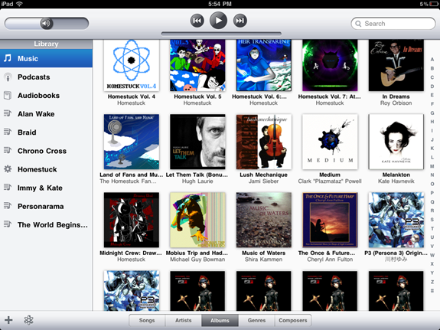Click the Hugh Laurie artist label
440x330 pixels.
(x=197, y=181)
